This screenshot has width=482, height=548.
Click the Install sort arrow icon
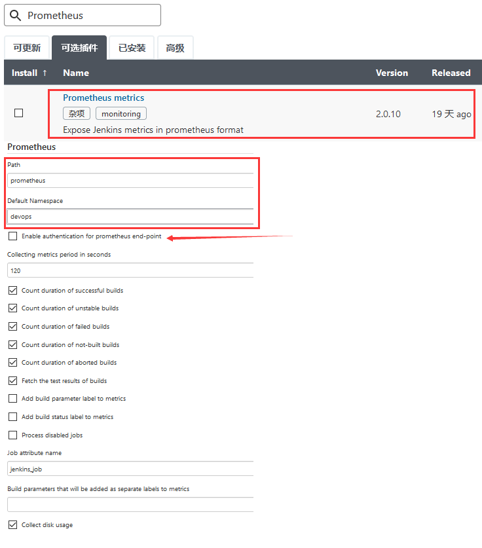(45, 73)
